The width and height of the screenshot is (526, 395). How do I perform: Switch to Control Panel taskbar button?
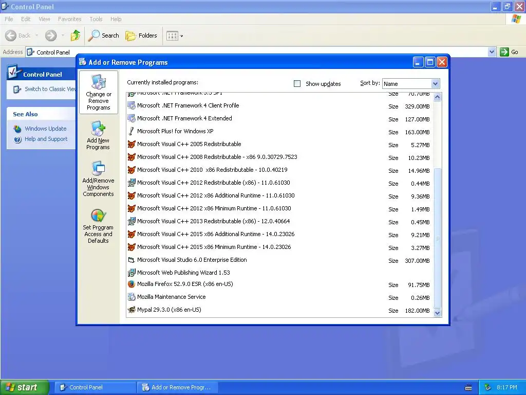[95, 387]
